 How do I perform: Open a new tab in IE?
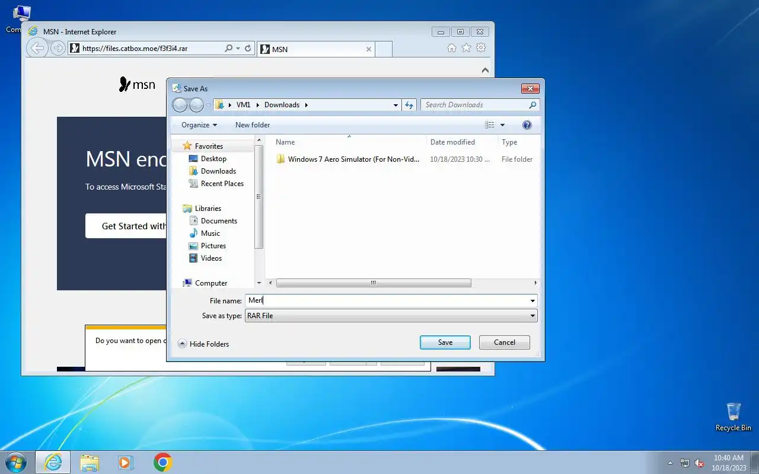point(384,49)
